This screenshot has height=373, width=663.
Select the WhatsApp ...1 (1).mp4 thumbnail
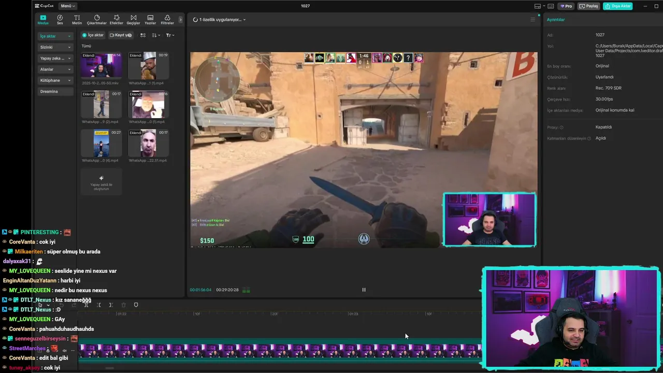148,65
